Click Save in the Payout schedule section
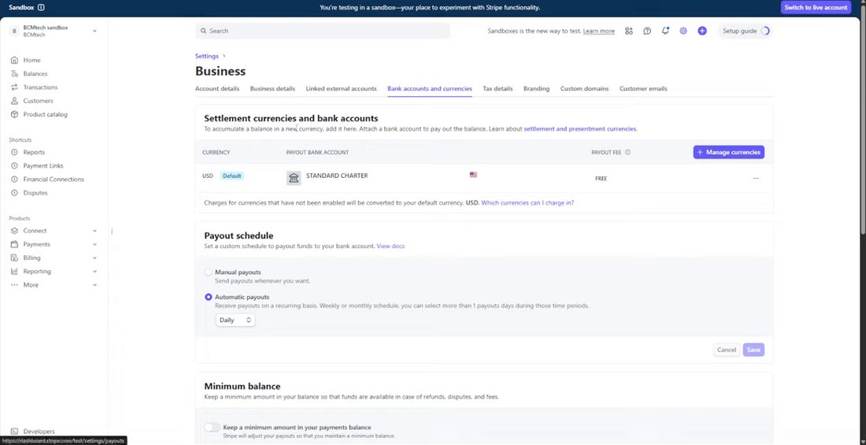The height and width of the screenshot is (445, 866). pyautogui.click(x=753, y=350)
